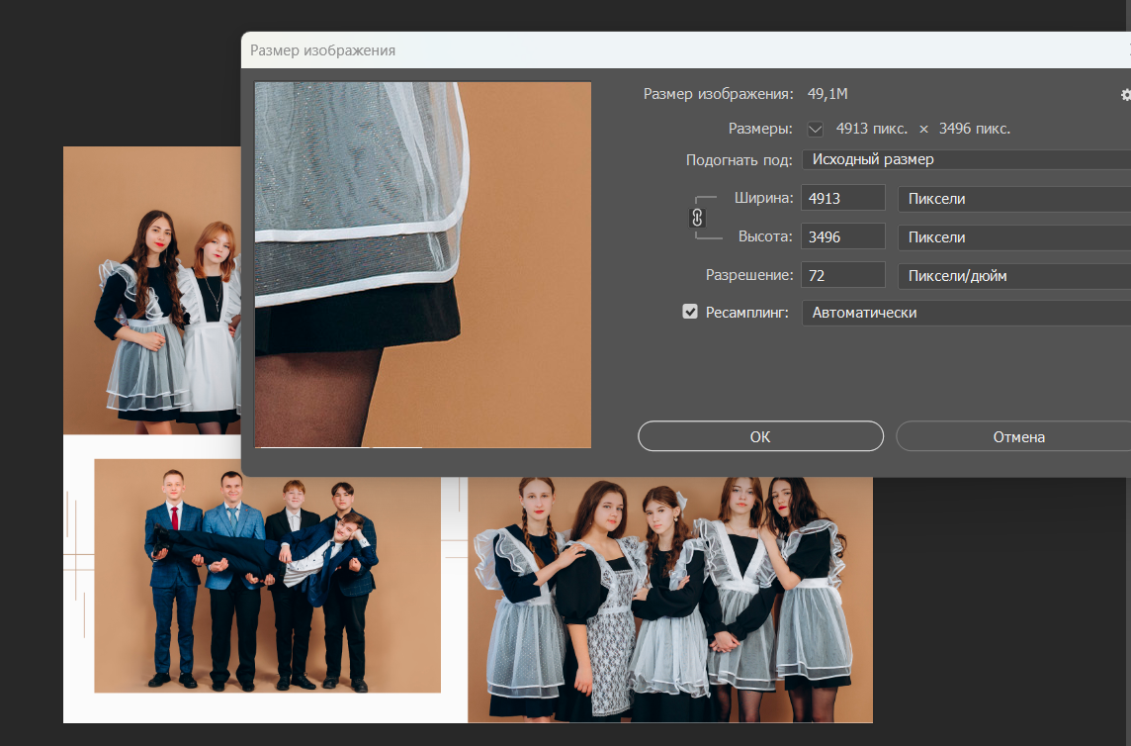Click the Размер изображения dialog title bar
1131x746 pixels.
point(685,49)
